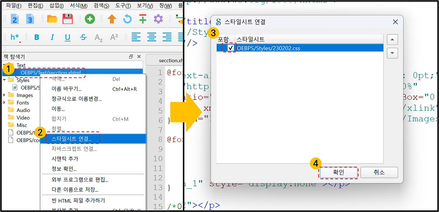Screen dimensions: 439x212
Task: Toggle underline formatting
Action: coord(68,37)
